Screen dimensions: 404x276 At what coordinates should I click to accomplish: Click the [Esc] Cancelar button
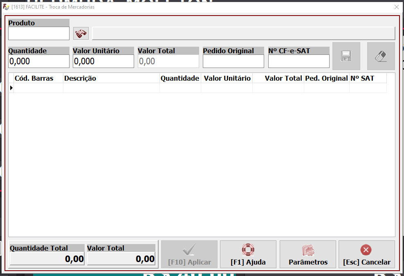[x=367, y=254]
